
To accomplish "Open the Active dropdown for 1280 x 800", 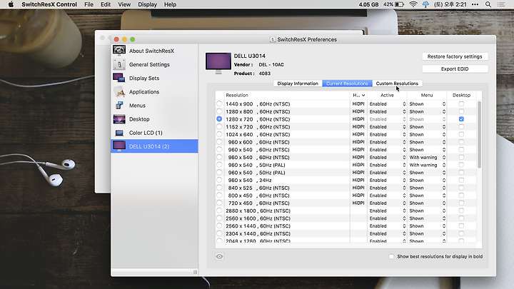I will pyautogui.click(x=388, y=111).
